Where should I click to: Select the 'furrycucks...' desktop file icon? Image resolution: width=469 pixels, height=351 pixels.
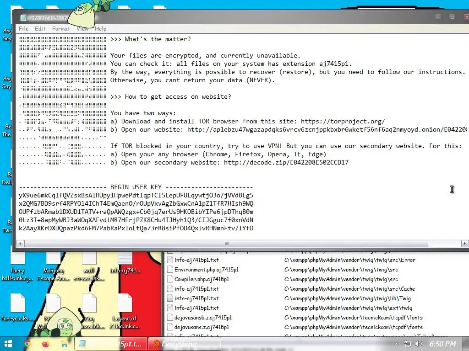click(x=17, y=308)
